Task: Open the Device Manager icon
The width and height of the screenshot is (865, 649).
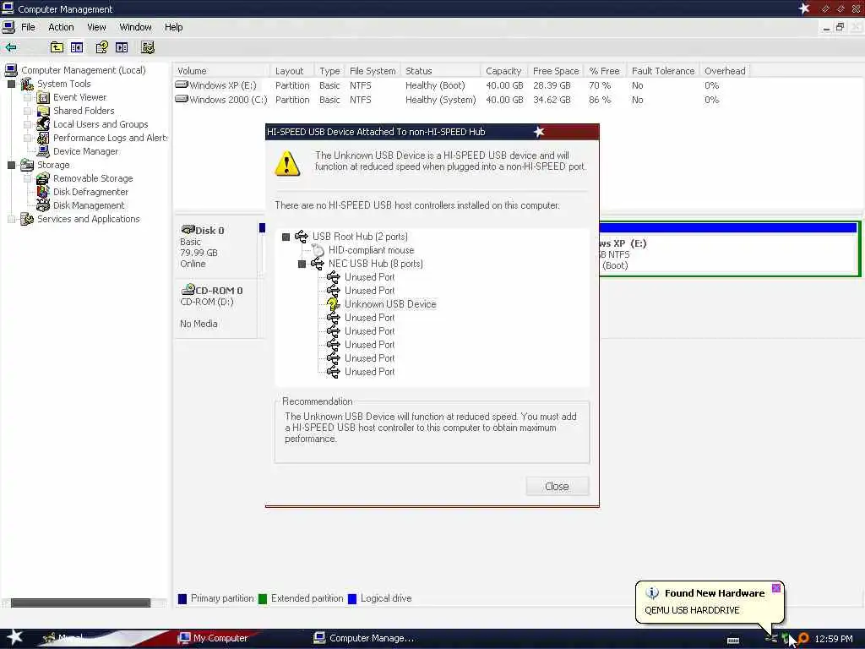Action: [43, 151]
